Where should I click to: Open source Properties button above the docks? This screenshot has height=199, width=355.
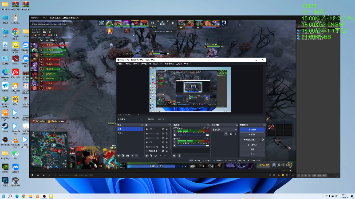151,119
